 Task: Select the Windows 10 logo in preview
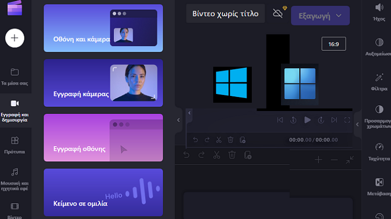pyautogui.click(x=232, y=84)
